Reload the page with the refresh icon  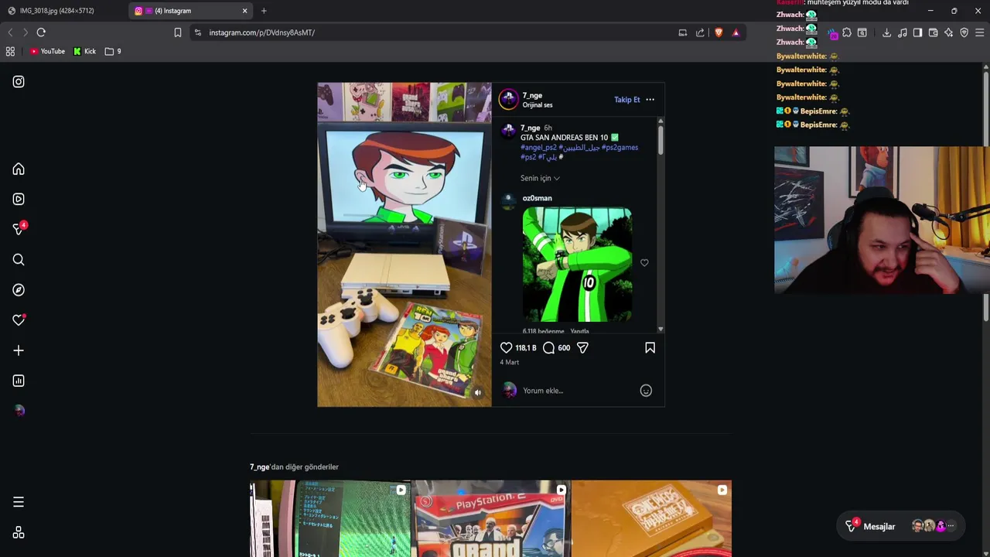(41, 32)
